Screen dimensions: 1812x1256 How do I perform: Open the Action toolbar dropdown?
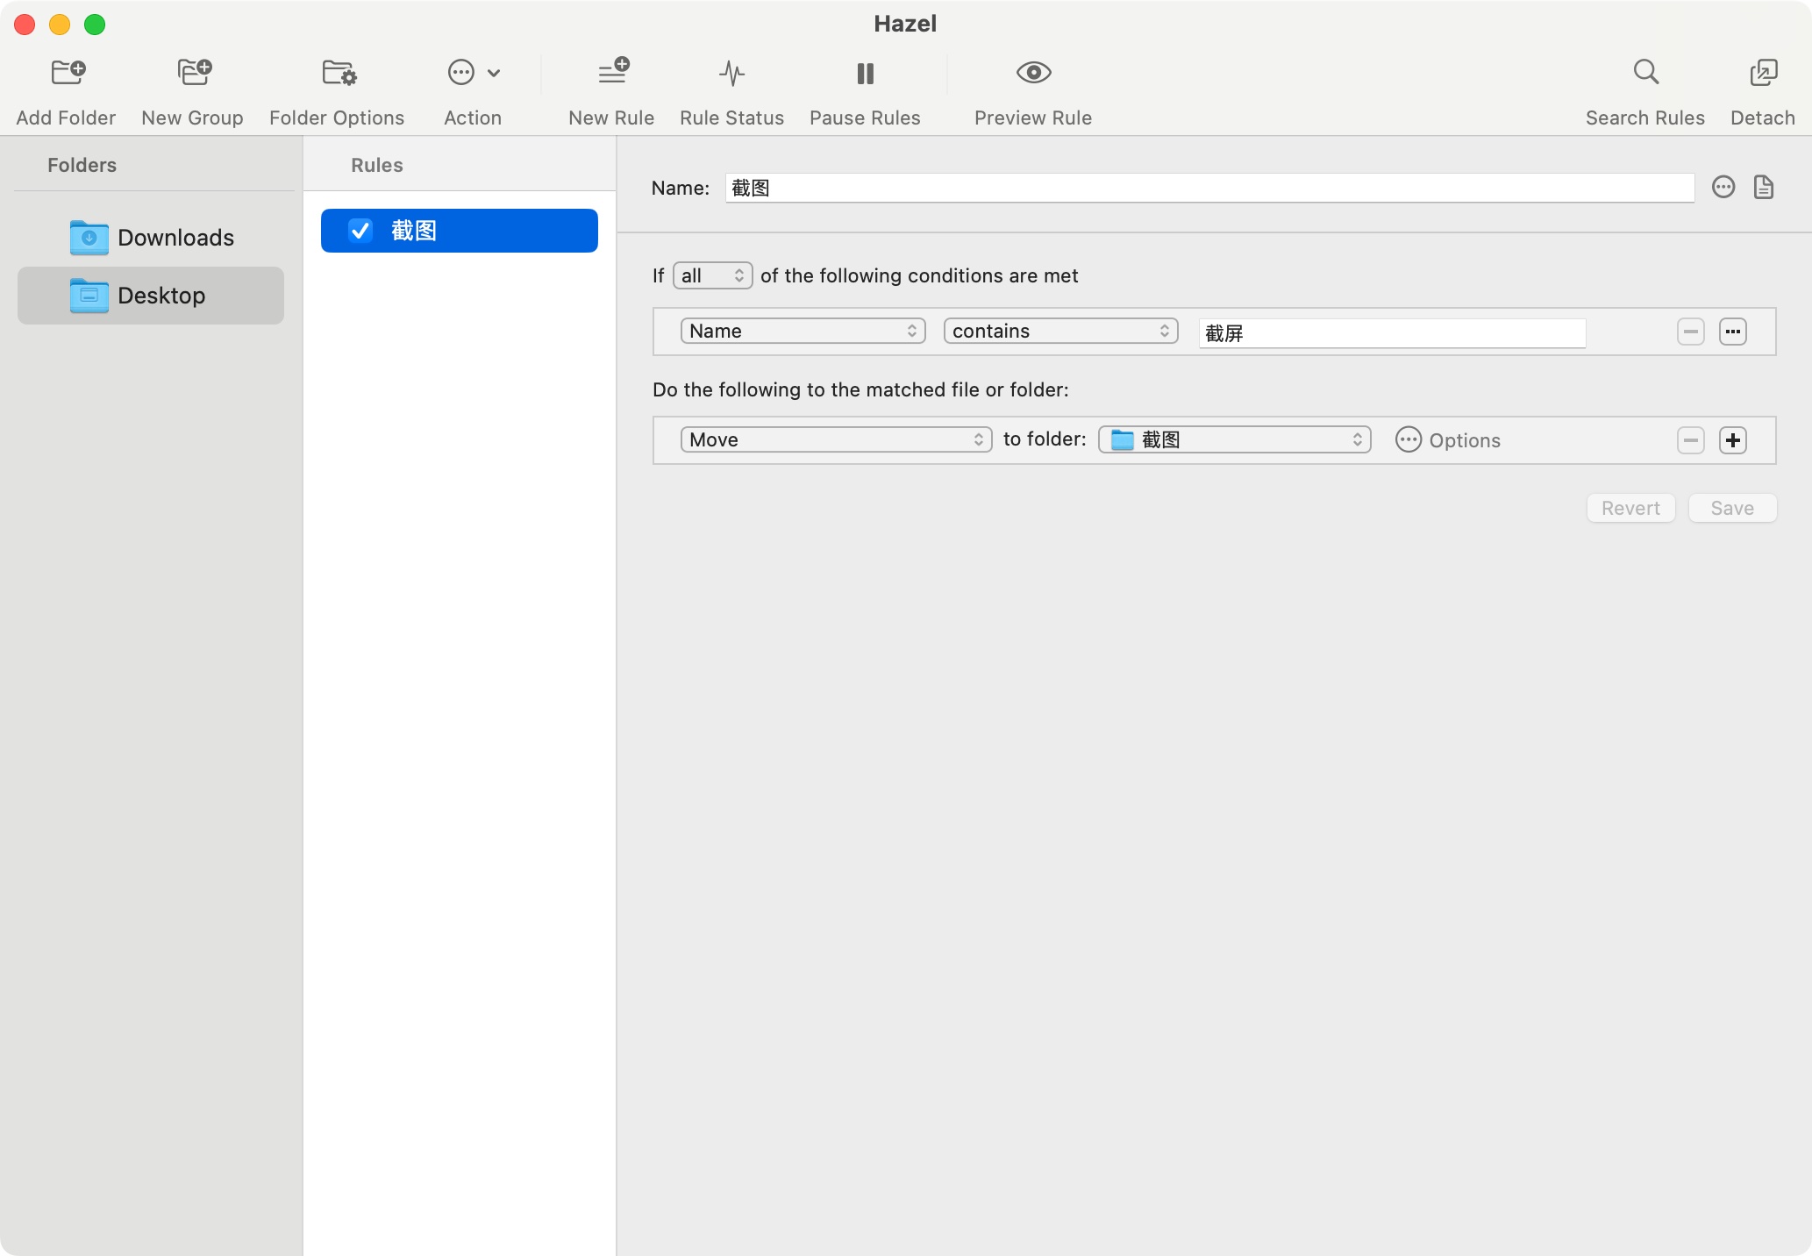click(474, 73)
